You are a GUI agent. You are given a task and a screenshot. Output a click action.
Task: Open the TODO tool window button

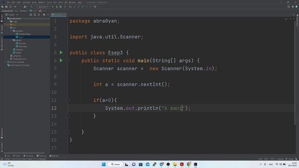[16, 156]
